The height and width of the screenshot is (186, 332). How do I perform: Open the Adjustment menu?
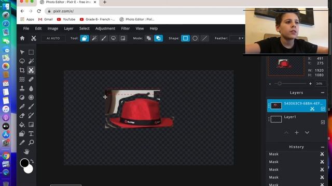[105, 28]
